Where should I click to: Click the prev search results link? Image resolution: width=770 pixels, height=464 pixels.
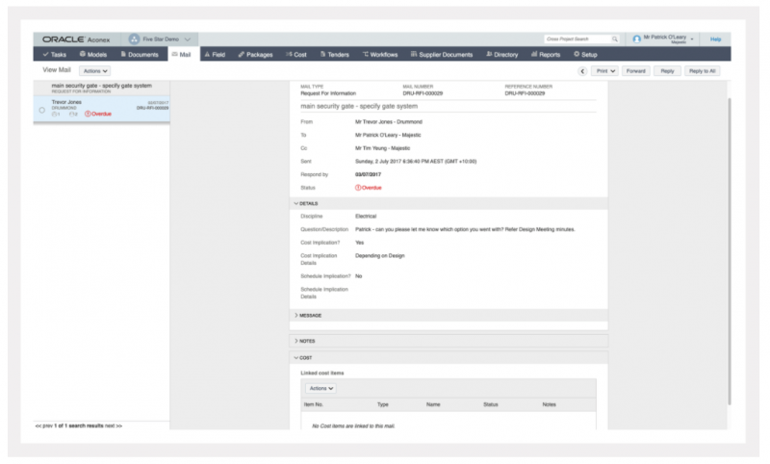tap(43, 425)
